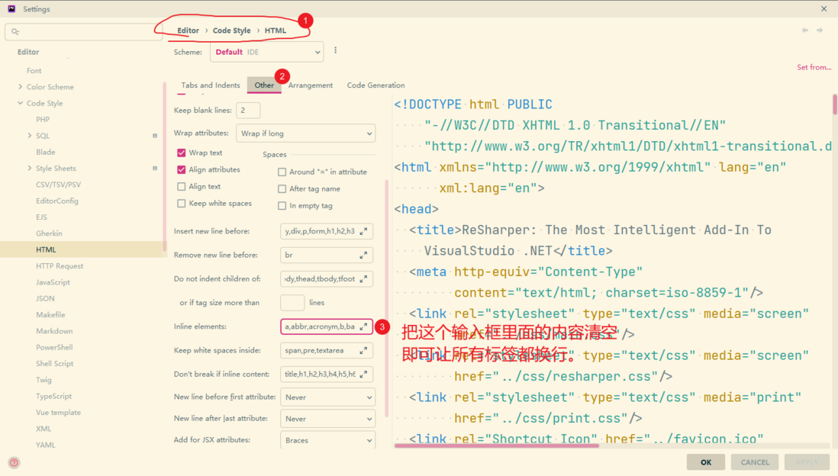
Task: Click Editor in the breadcrumb
Action: click(188, 31)
